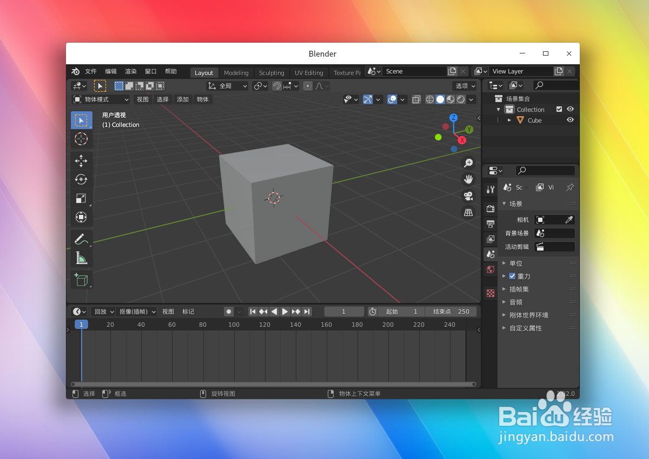Switch to wireframe viewport shading
The image size is (649, 459).
(430, 99)
